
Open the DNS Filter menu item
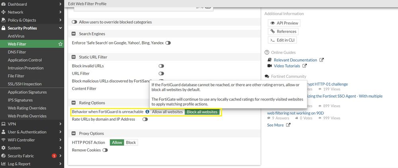[17, 52]
